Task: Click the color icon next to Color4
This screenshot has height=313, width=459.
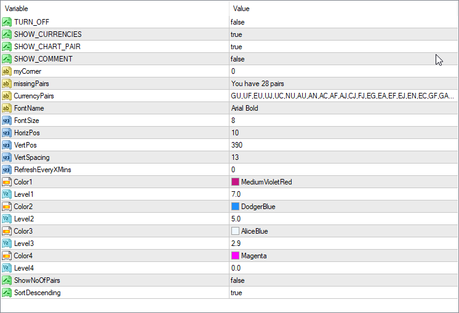Action: tap(7, 256)
